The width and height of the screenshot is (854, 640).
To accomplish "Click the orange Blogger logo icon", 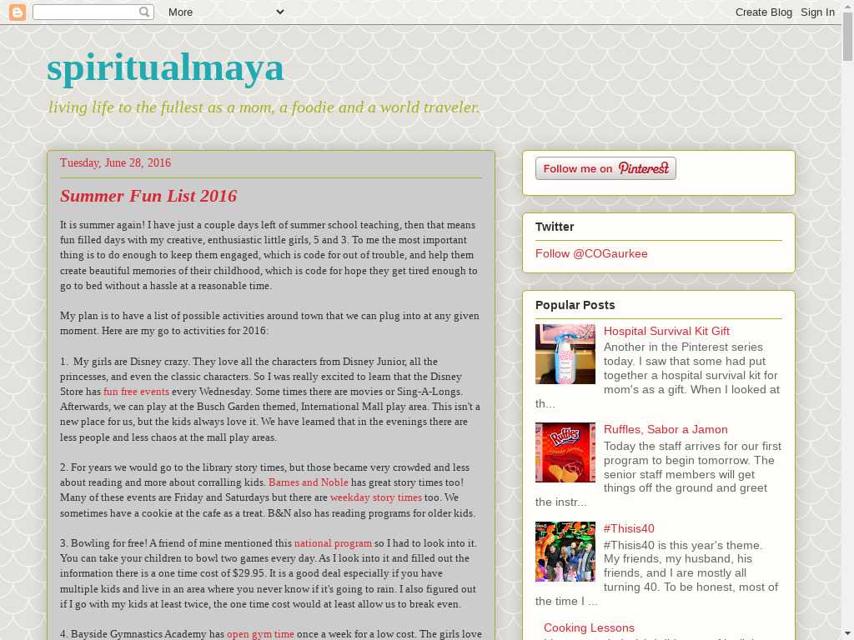I will click(17, 12).
